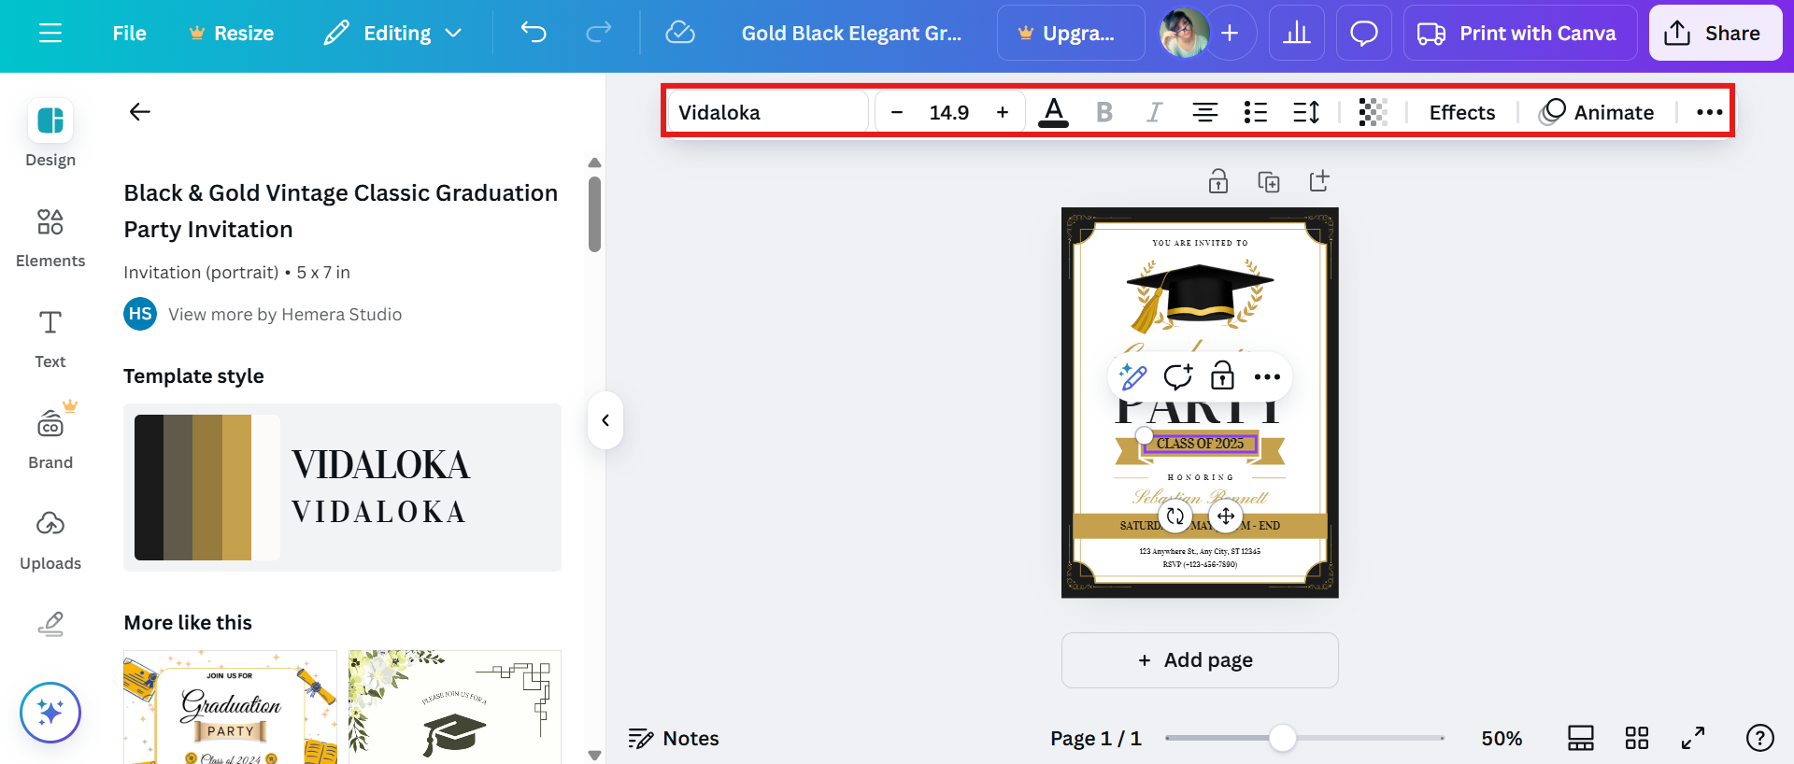The height and width of the screenshot is (764, 1794).
Task: Show more toolbar options
Action: (x=1709, y=112)
